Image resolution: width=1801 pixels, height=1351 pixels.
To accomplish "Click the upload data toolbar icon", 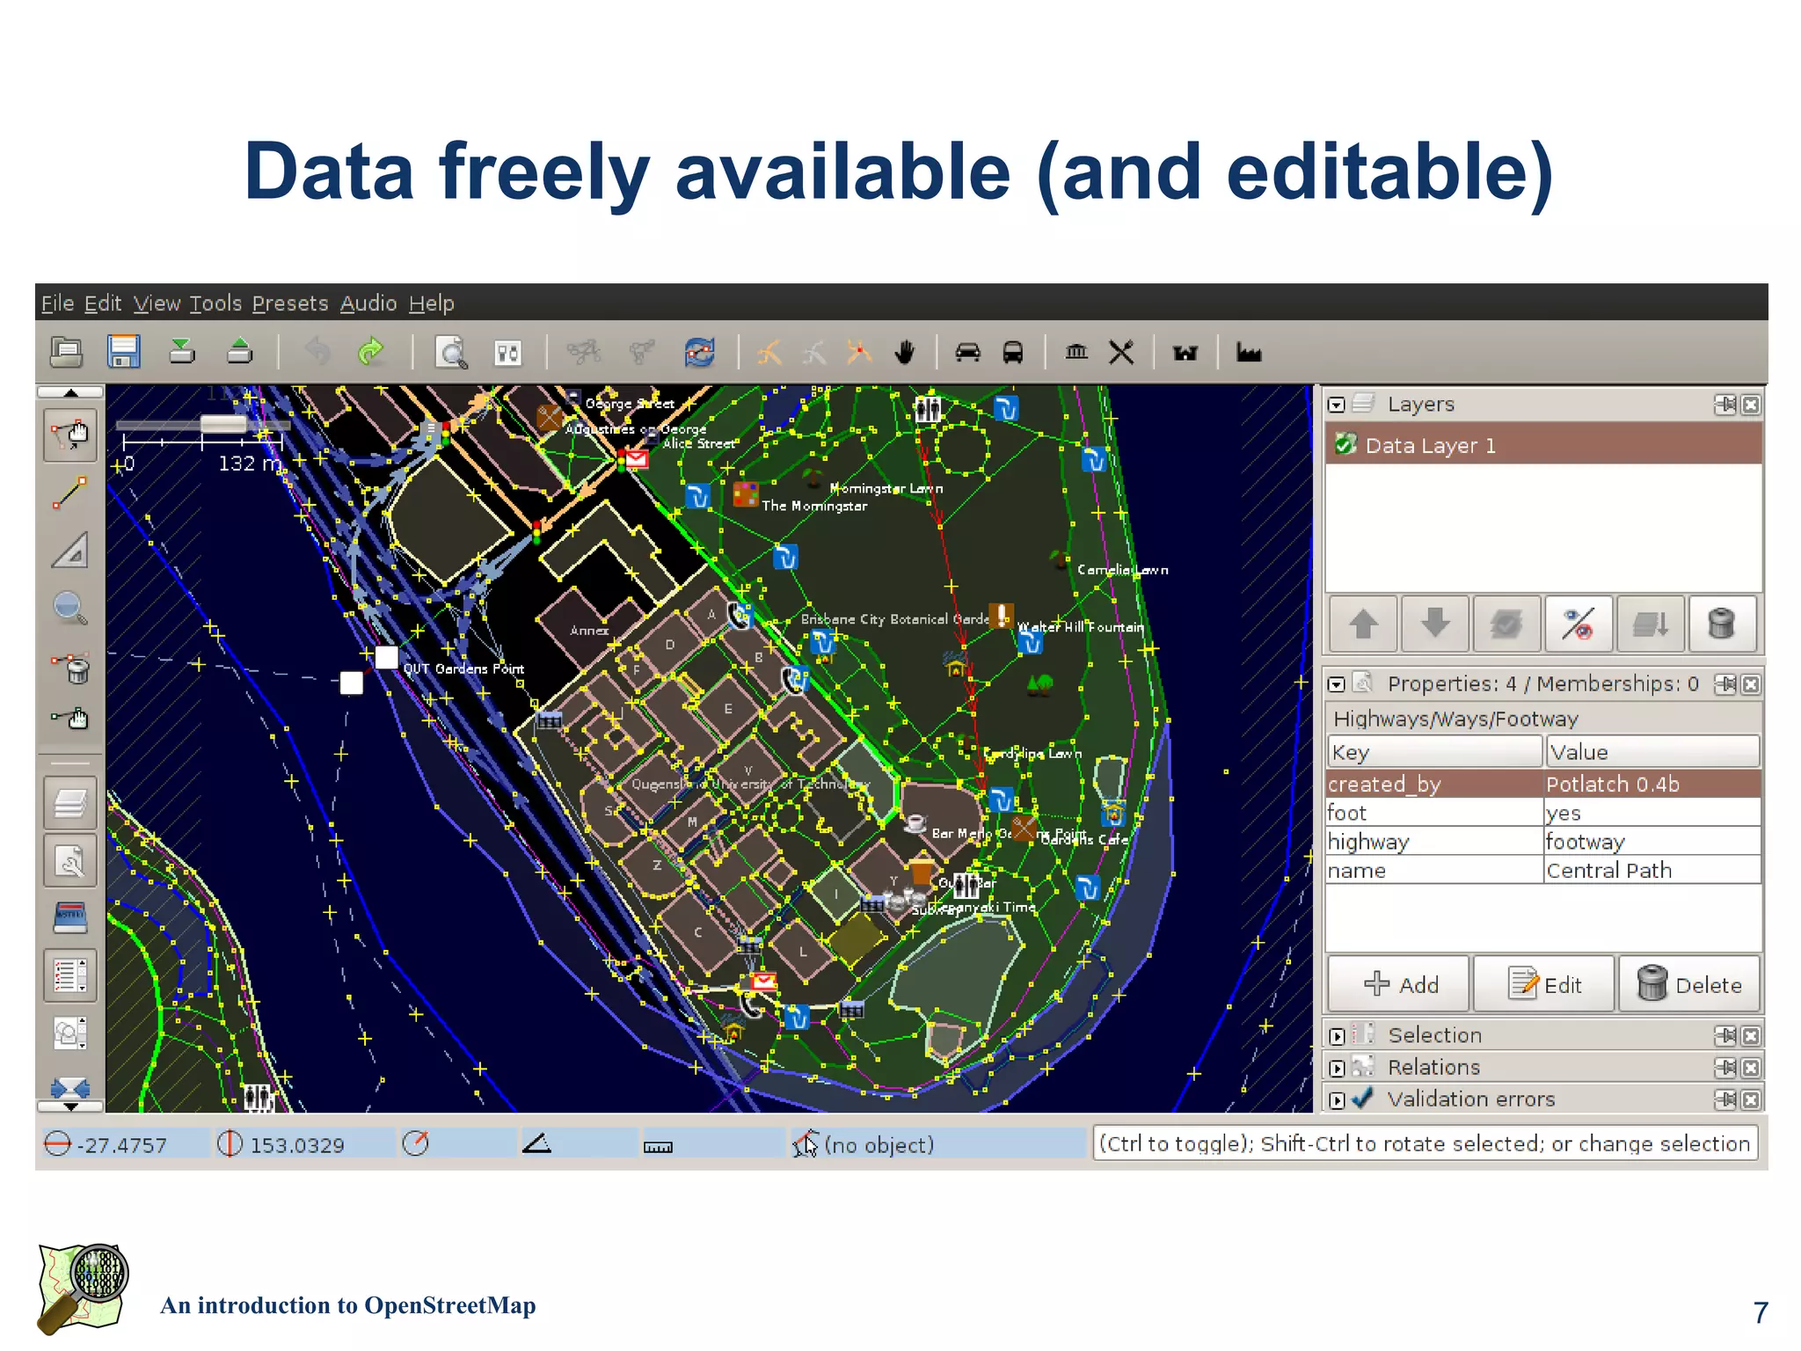I will click(x=239, y=353).
